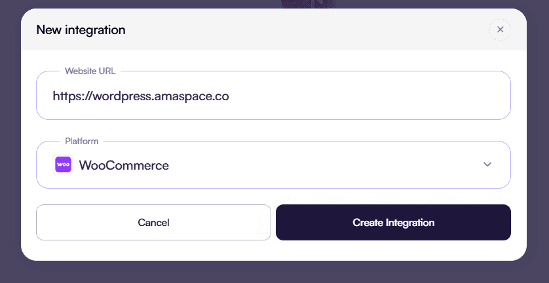Image resolution: width=549 pixels, height=283 pixels.
Task: Click the word "Integration" on dark button
Action: pyautogui.click(x=410, y=223)
